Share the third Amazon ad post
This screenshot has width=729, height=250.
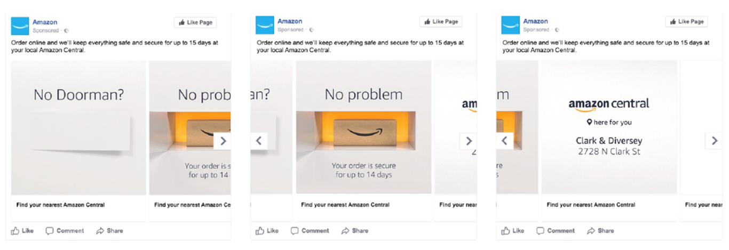pos(600,231)
